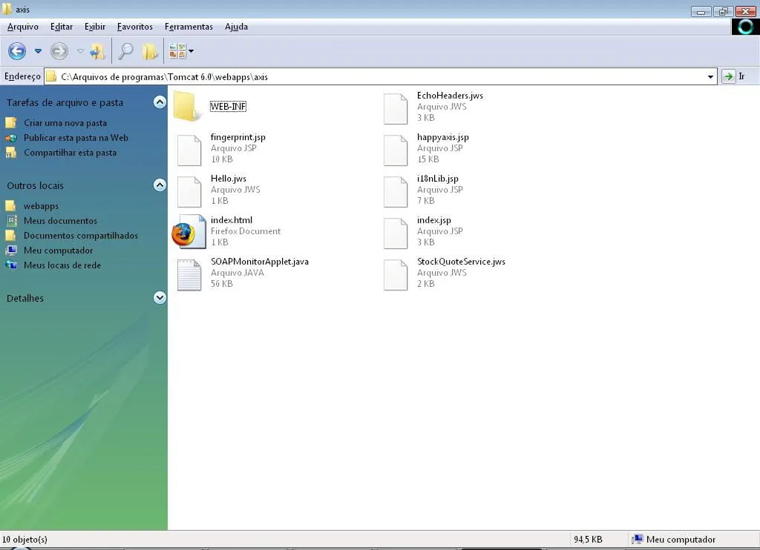Image resolution: width=760 pixels, height=550 pixels.
Task: Expand the address bar dropdown
Action: tap(710, 76)
